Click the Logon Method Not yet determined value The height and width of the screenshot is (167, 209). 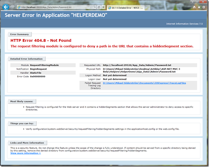(115, 75)
